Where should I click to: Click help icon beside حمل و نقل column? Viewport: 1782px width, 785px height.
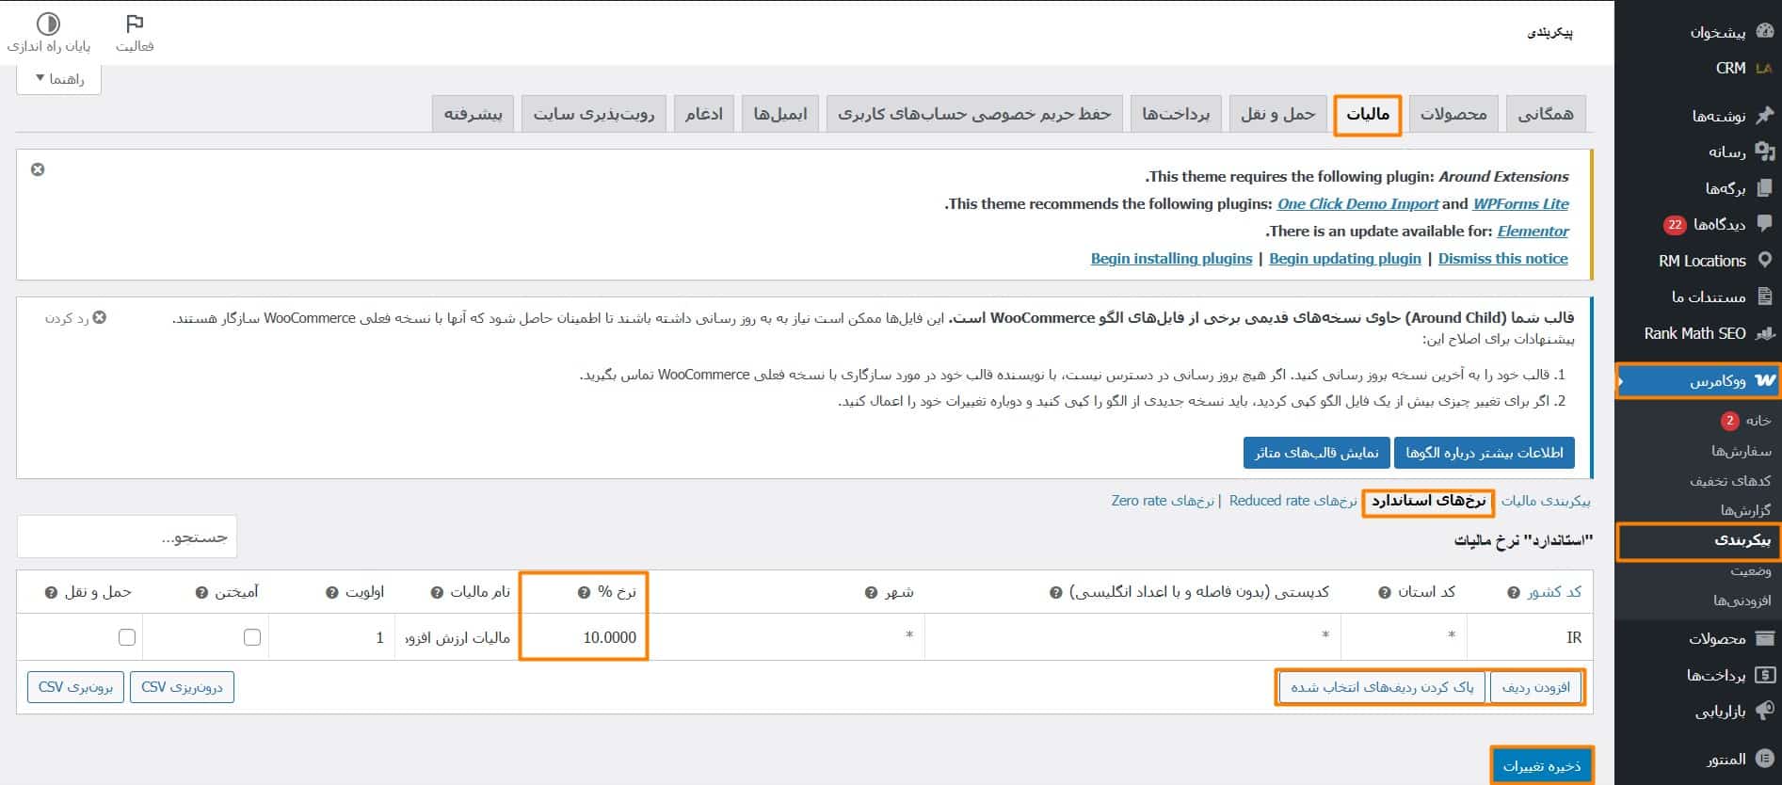coord(51,593)
